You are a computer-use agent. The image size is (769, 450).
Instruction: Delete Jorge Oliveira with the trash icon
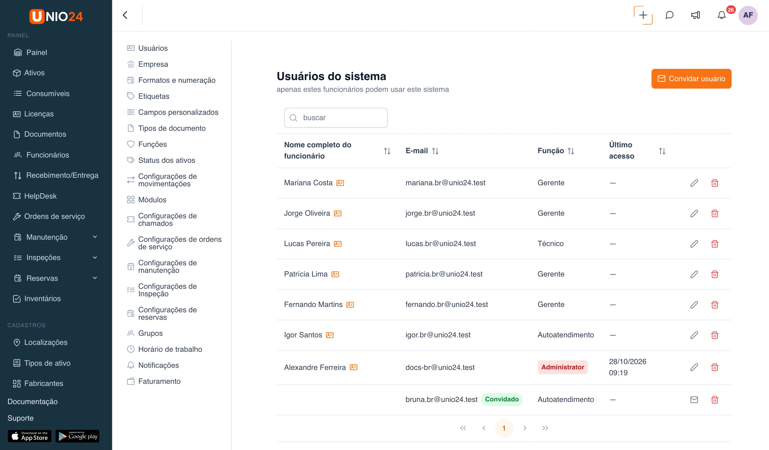click(x=715, y=213)
